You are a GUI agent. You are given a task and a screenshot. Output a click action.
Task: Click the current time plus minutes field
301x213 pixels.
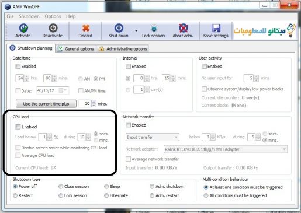[85, 104]
